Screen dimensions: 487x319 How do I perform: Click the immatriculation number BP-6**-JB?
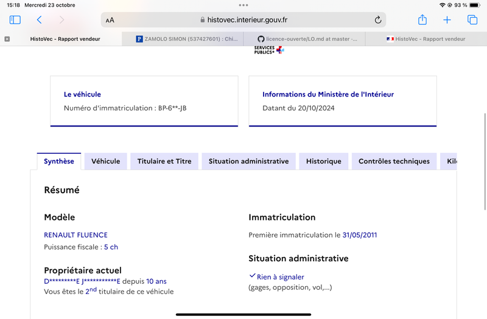pyautogui.click(x=172, y=108)
